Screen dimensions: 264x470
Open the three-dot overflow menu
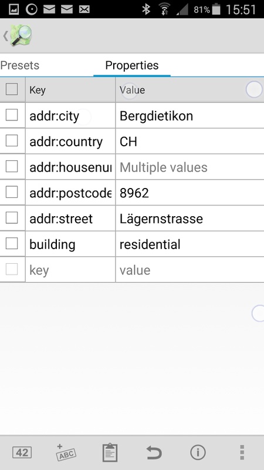pyautogui.click(x=242, y=452)
